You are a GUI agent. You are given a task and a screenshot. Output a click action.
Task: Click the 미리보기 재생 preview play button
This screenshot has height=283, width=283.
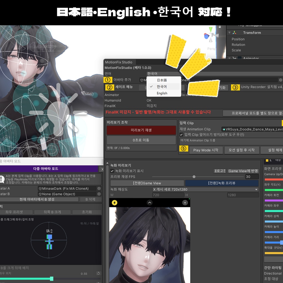point(141,130)
